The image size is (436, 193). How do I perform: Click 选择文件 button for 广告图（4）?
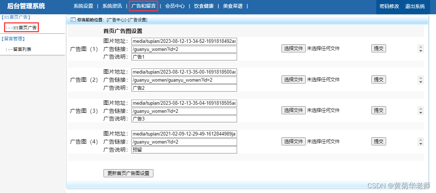tap(294, 141)
